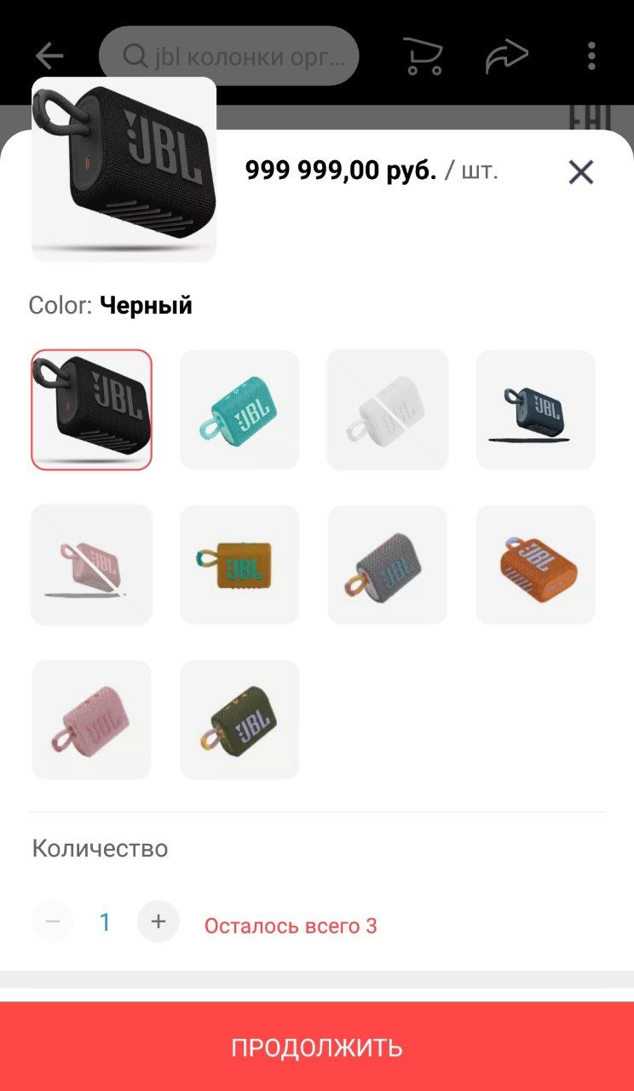
Task: Select the black JBL speaker color
Action: pyautogui.click(x=91, y=409)
